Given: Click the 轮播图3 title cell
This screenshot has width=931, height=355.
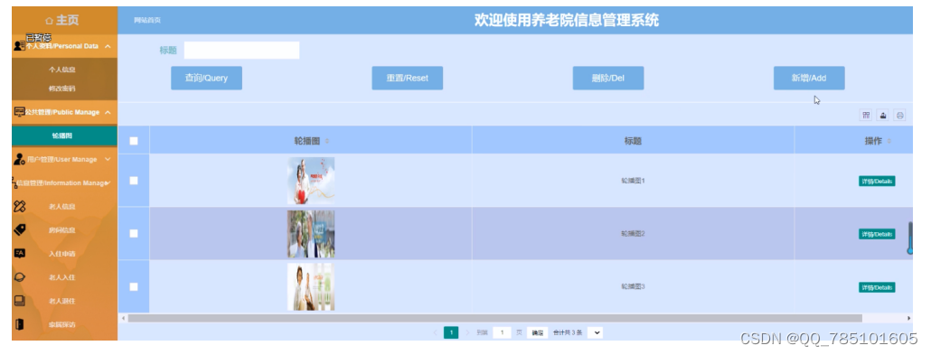Looking at the screenshot, I should click(633, 286).
